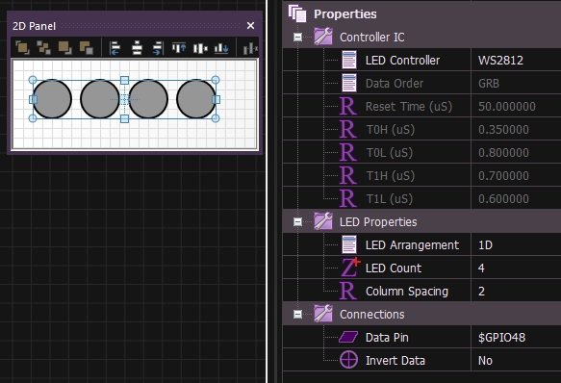Collapse the LED Properties group
Viewport: 561px width, 383px height.
click(297, 222)
